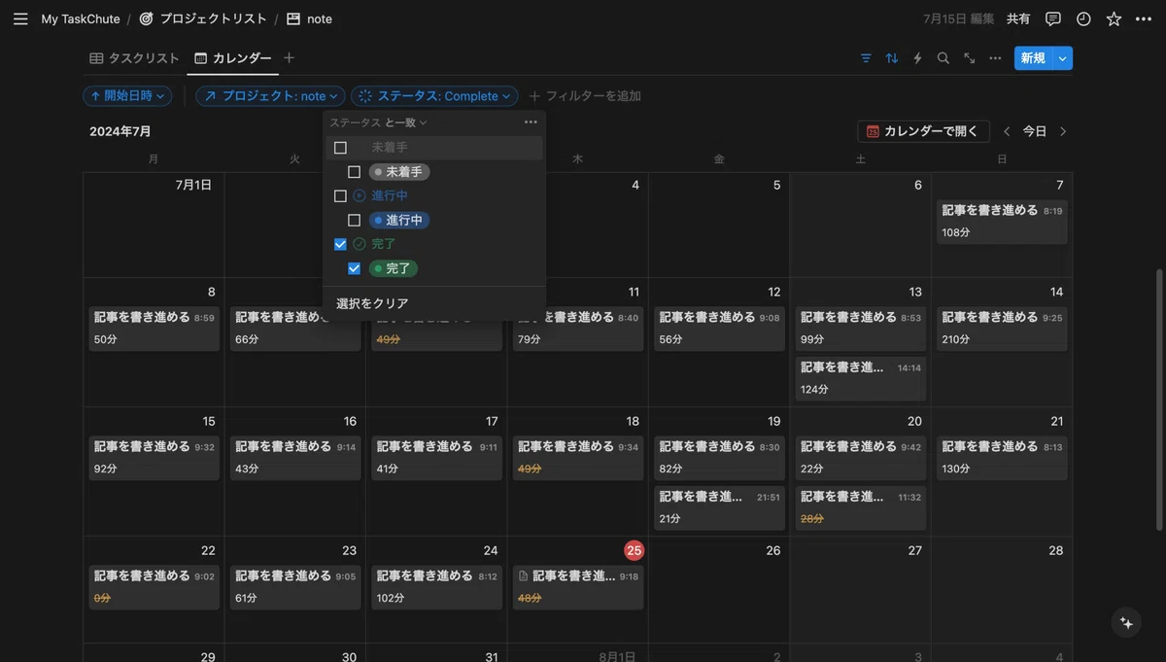Open the プロジェクト: note filter dropdown
This screenshot has height=662, width=1166.
[x=270, y=96]
